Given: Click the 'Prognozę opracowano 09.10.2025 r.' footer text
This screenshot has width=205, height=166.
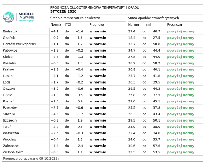Looking at the screenshot, I should (x=31, y=159).
